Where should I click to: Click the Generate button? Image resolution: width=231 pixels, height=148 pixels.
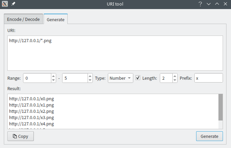pos(209,136)
